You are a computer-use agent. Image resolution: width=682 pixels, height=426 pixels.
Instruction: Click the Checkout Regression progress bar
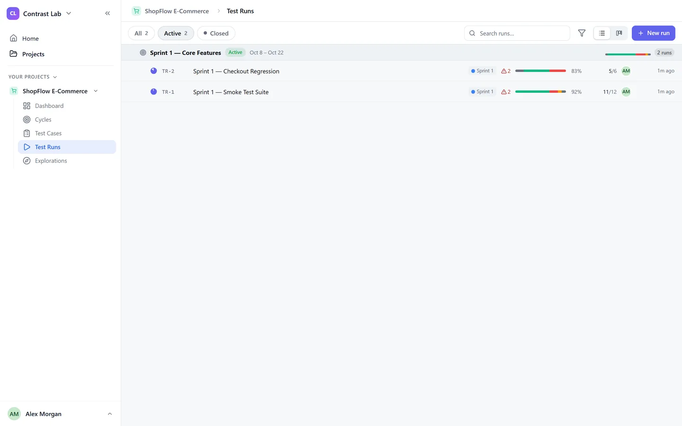coord(540,71)
